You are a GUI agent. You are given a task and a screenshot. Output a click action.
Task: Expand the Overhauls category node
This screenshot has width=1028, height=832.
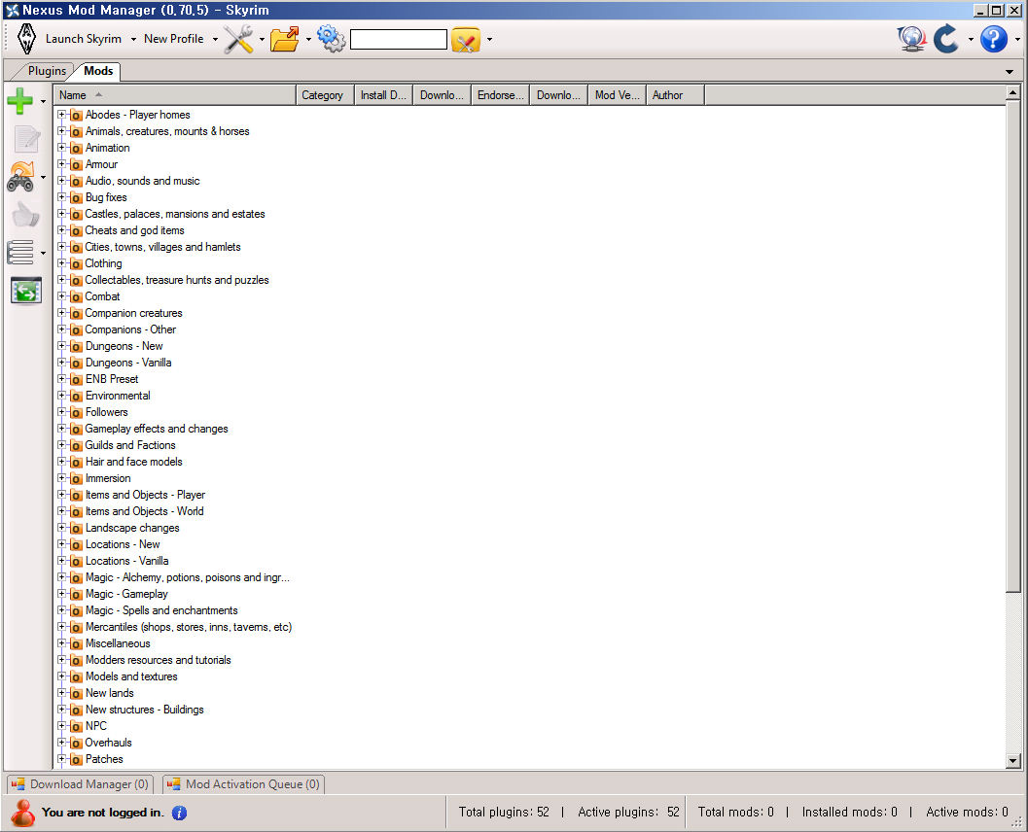tap(61, 743)
